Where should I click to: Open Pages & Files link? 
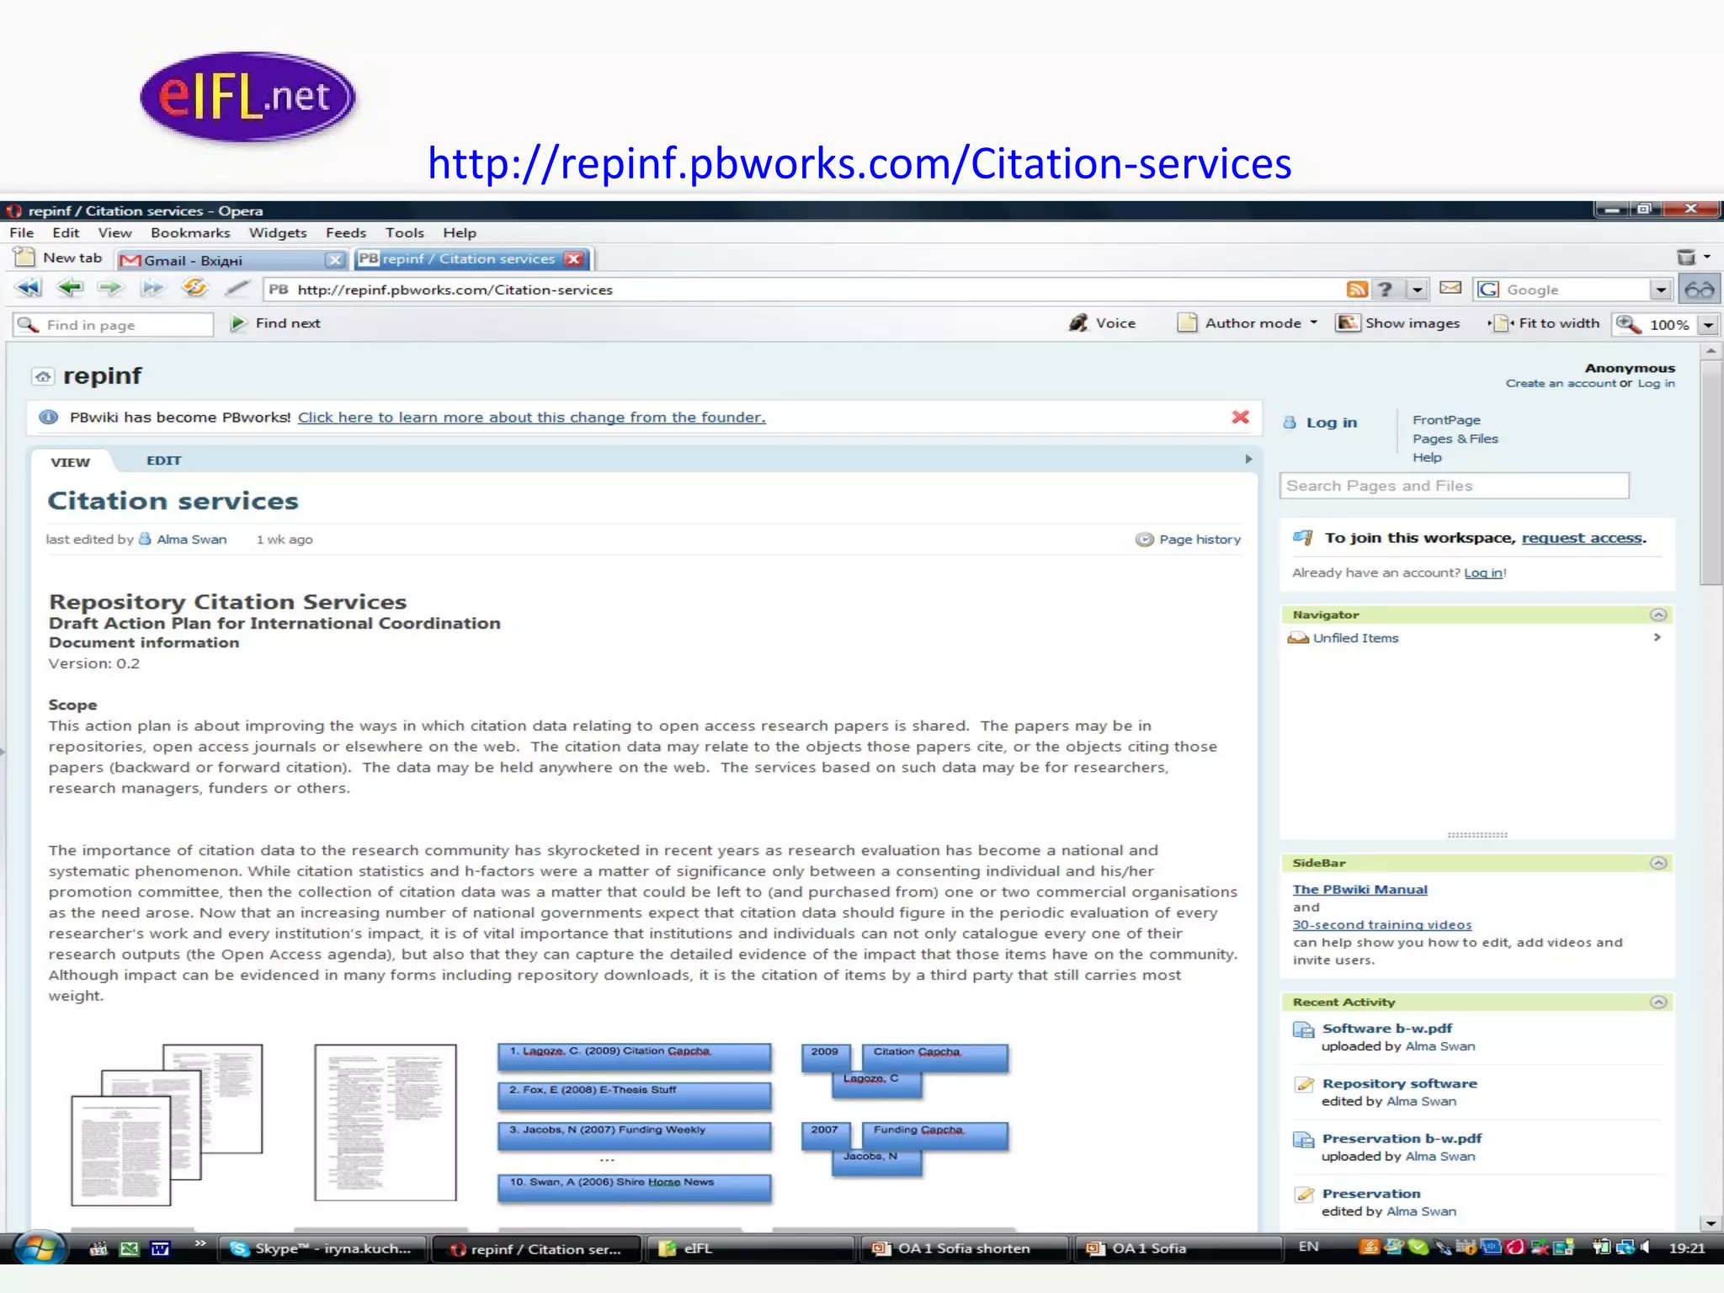[x=1455, y=439]
